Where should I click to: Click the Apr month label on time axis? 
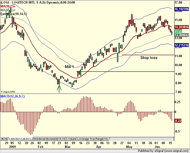tap(99, 147)
